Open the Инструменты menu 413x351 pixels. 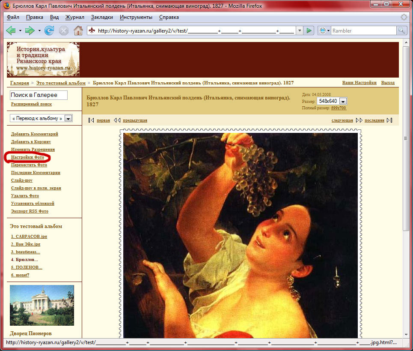(136, 17)
